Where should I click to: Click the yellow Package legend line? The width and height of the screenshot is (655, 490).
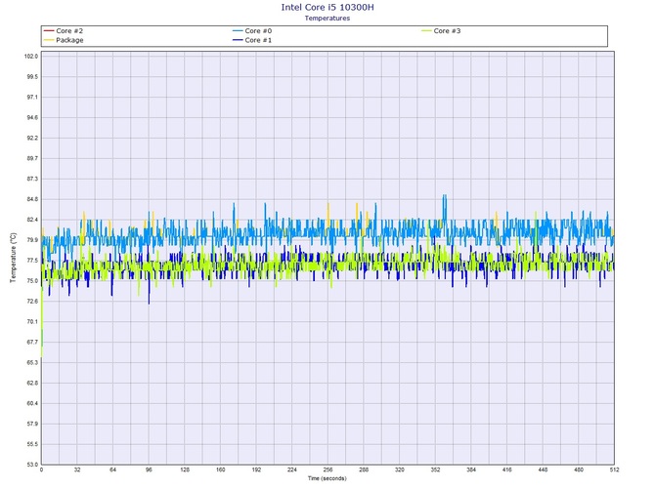click(x=49, y=40)
